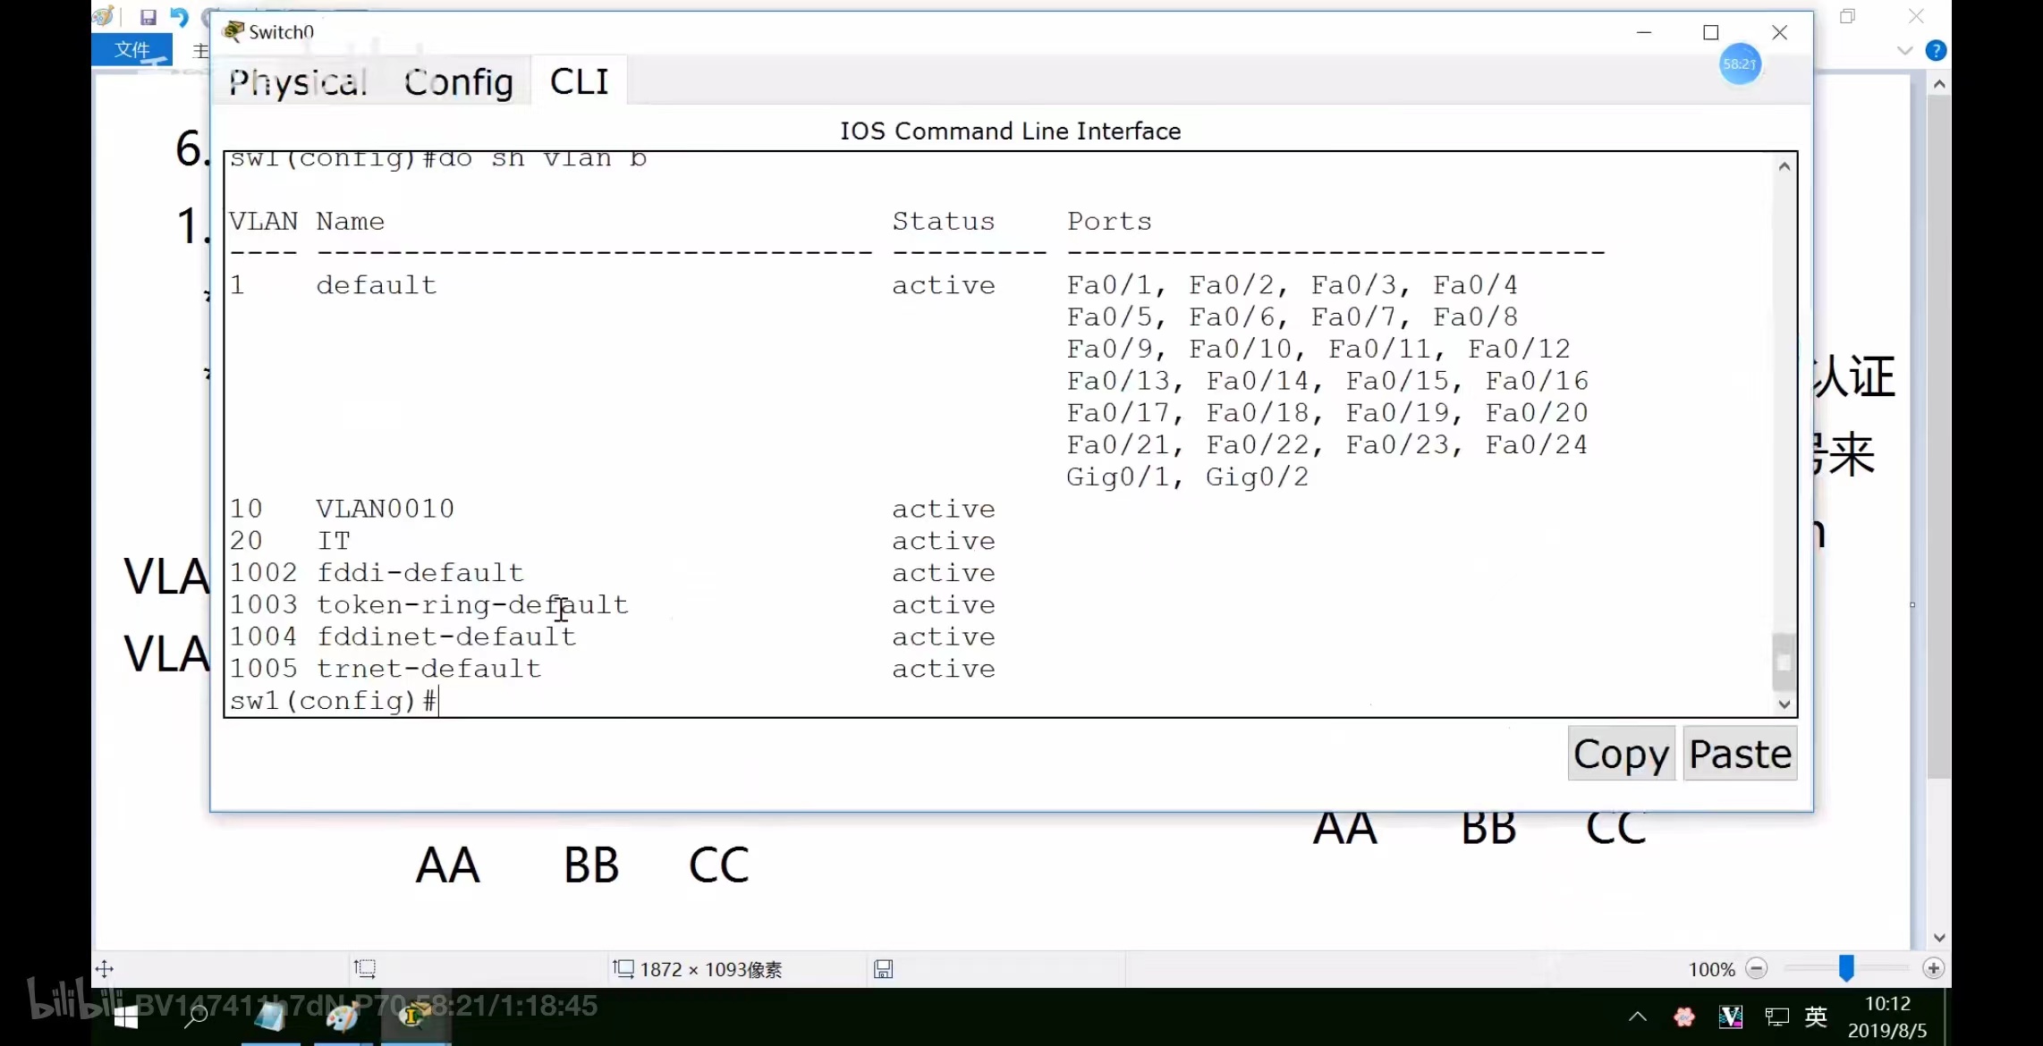Zoom out with the minus button
This screenshot has height=1046, width=2043.
coord(1756,969)
